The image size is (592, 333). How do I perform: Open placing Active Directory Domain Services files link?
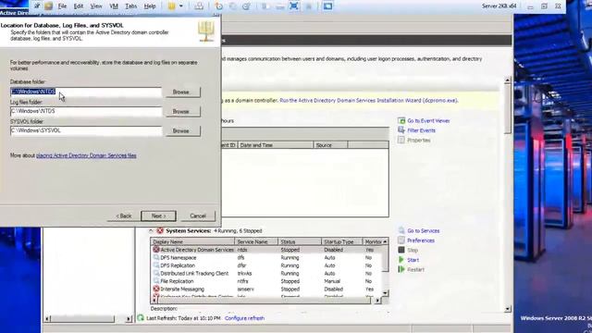(86, 155)
